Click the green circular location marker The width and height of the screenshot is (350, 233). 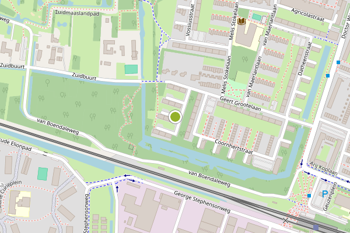click(x=175, y=117)
